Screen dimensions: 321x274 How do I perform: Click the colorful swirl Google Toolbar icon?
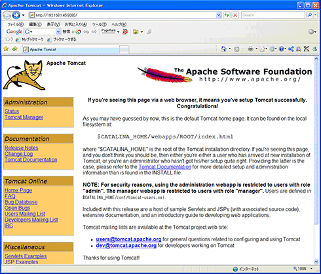(78, 32)
